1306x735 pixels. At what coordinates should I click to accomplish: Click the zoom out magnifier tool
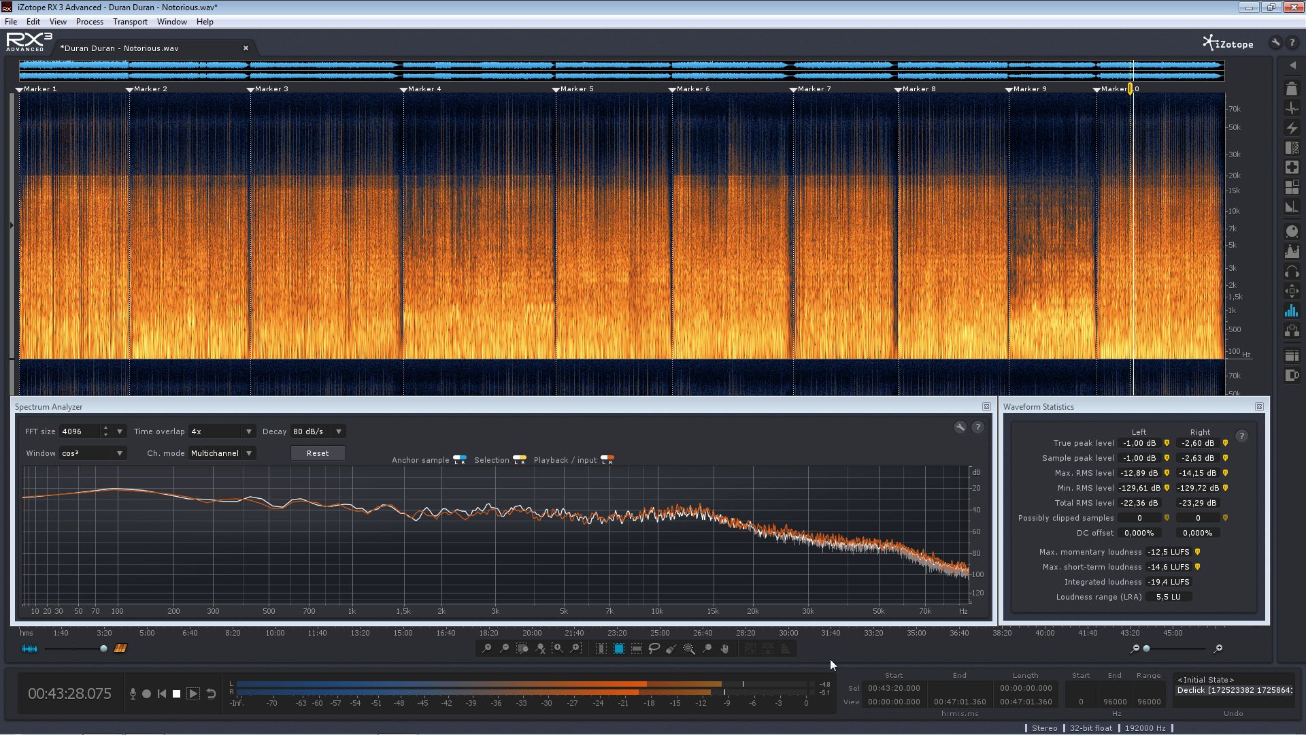click(x=504, y=649)
